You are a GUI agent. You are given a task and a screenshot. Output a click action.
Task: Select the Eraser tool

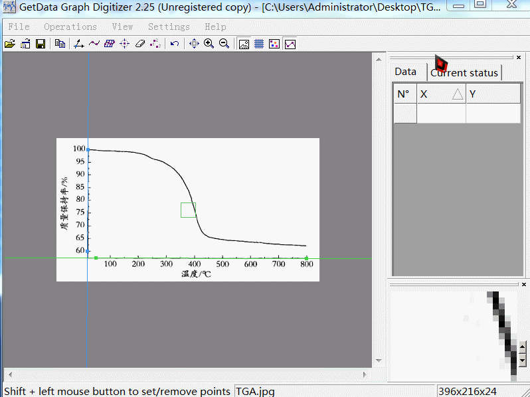point(139,44)
